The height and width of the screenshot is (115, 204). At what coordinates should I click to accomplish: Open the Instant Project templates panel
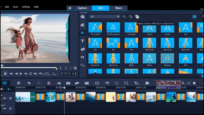pyautogui.click(x=82, y=25)
